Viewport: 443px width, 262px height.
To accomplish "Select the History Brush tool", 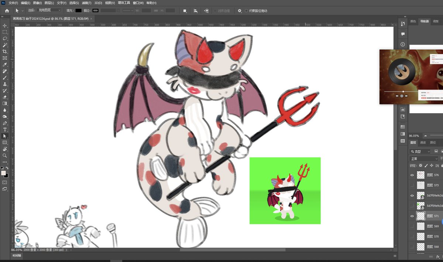I will click(x=5, y=90).
